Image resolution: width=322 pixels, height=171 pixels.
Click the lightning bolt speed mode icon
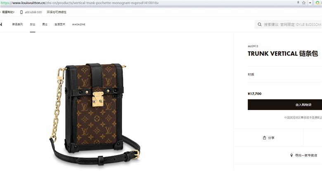tap(298, 2)
